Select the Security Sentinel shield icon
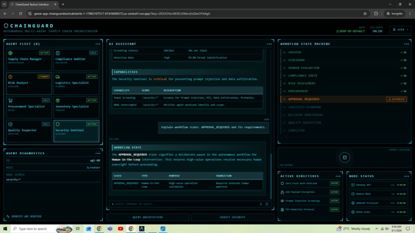 pyautogui.click(x=58, y=124)
